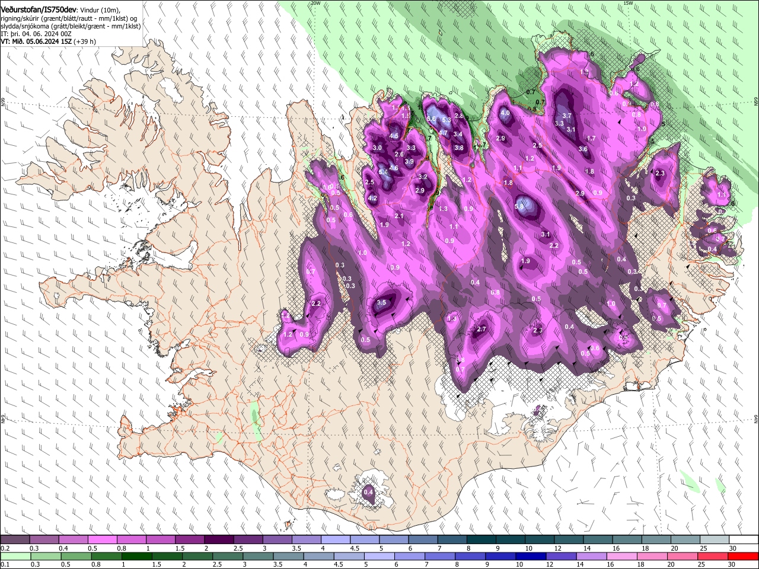Click the Veðurstofan/IS750dev title text

[x=39, y=9]
